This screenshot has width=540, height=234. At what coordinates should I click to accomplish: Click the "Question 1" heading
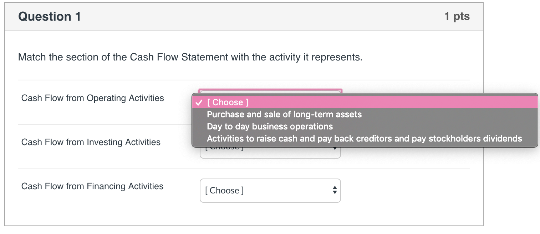pos(50,16)
